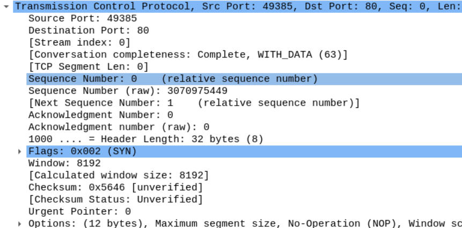
Task: Click the Stream index: 0 line
Action: 79,42
